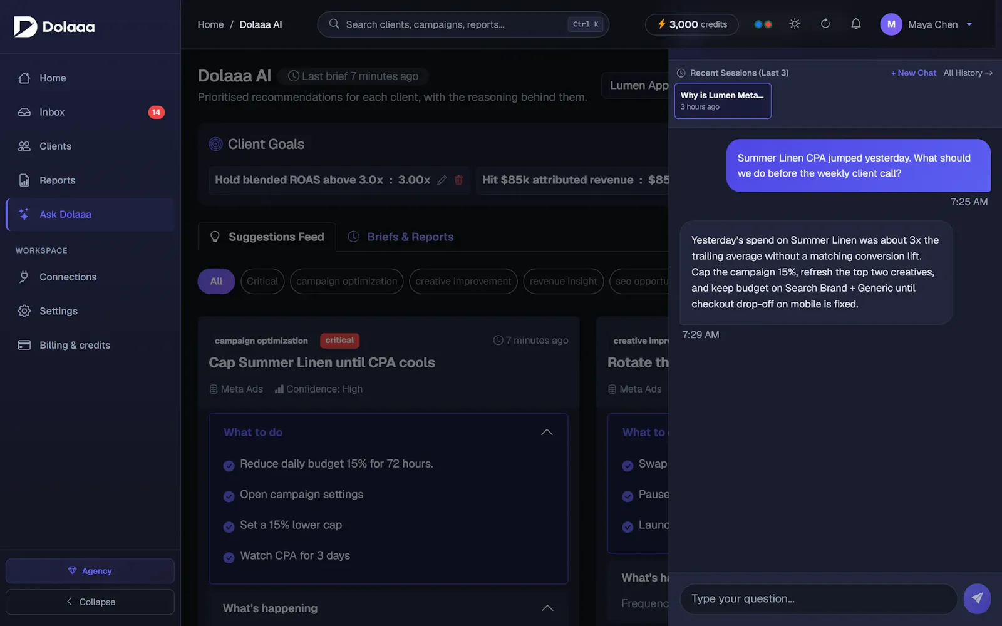Click the Last brief 7 minutes ago badge
Viewport: 1002px width, 626px height.
click(x=353, y=76)
